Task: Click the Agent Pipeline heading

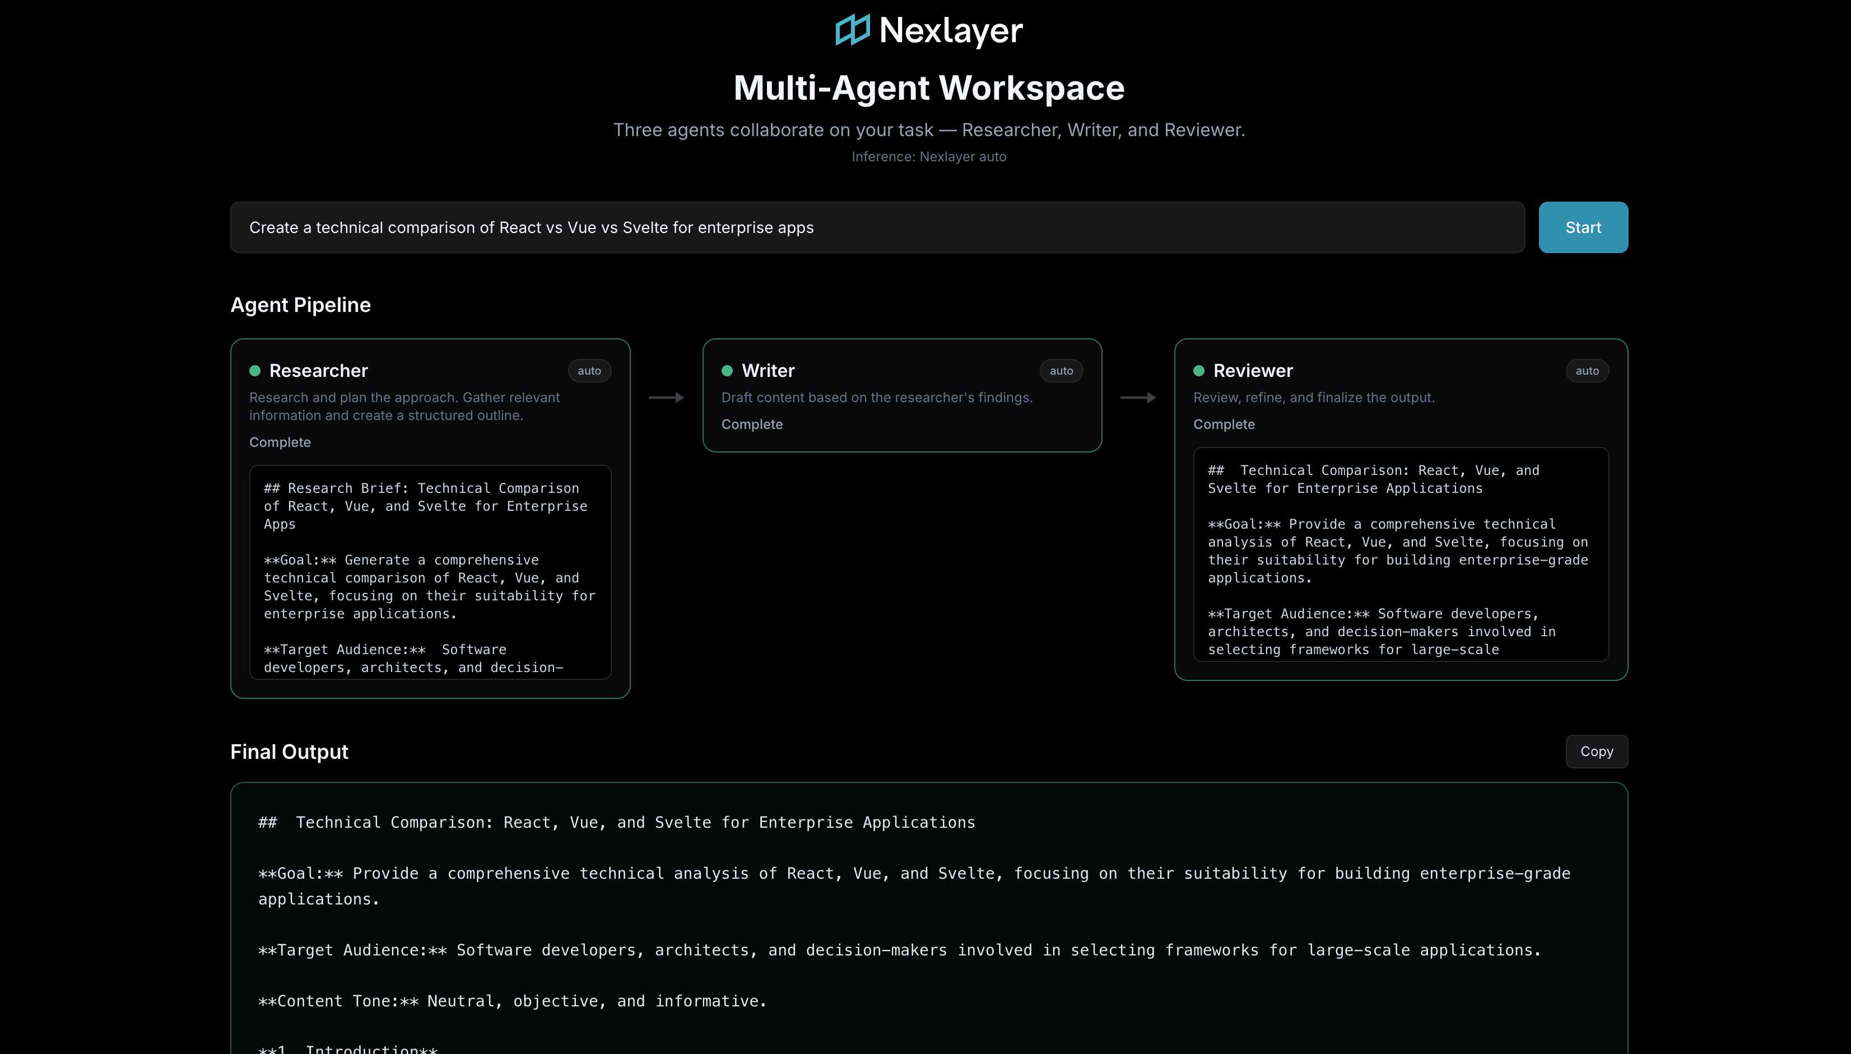Action: 300,305
